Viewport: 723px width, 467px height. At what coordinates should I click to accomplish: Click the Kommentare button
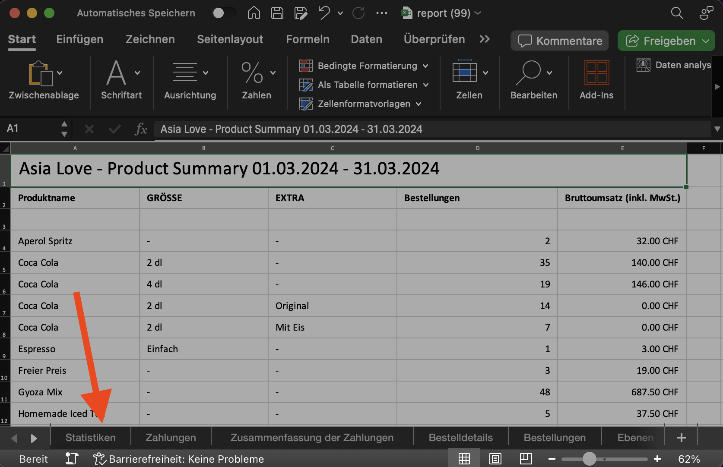click(560, 41)
